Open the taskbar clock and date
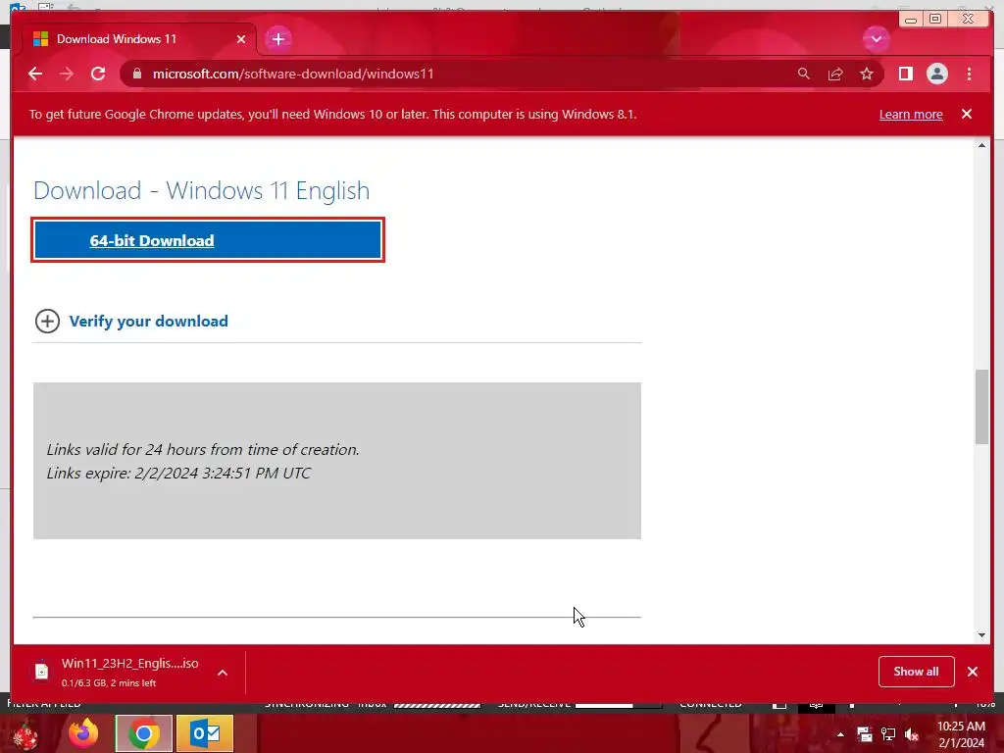Image resolution: width=1004 pixels, height=753 pixels. pyautogui.click(x=961, y=734)
